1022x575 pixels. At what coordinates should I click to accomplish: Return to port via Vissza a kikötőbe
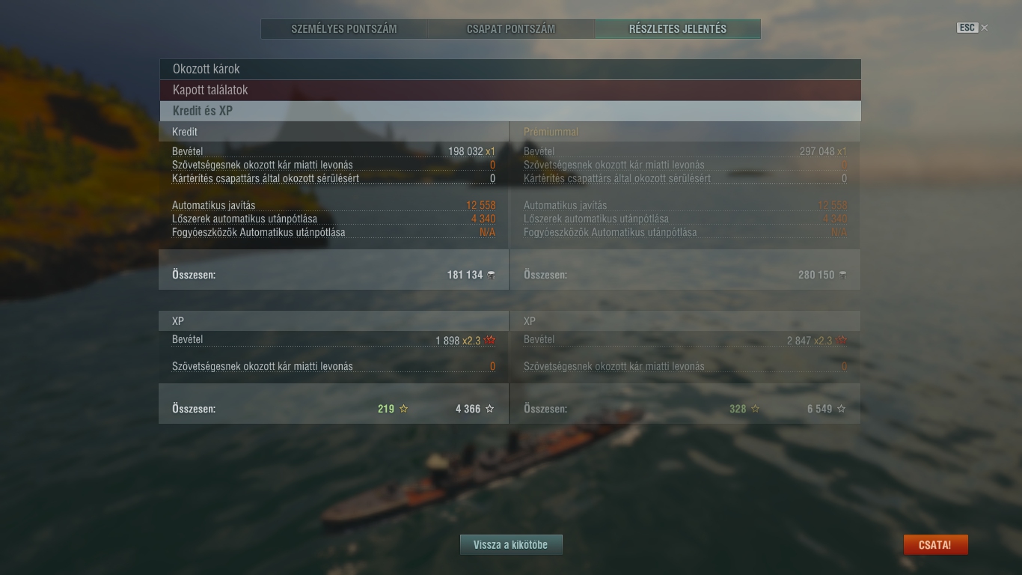click(x=511, y=544)
